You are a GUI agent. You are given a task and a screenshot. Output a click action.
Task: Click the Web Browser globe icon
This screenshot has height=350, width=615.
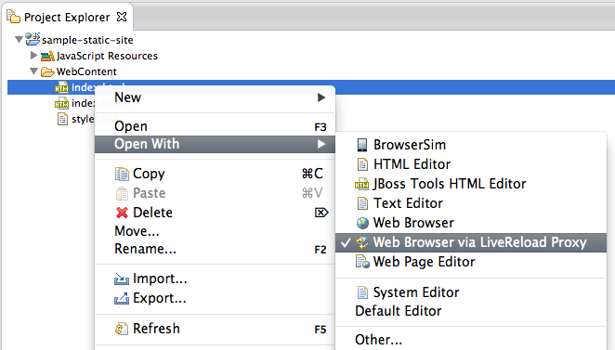click(x=362, y=223)
